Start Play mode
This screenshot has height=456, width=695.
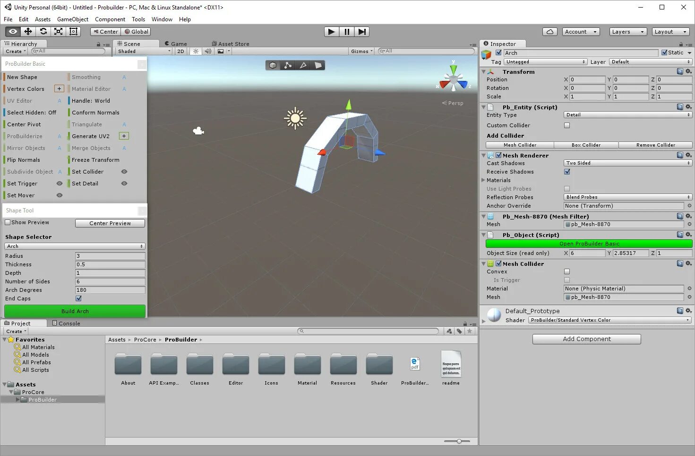coord(332,32)
